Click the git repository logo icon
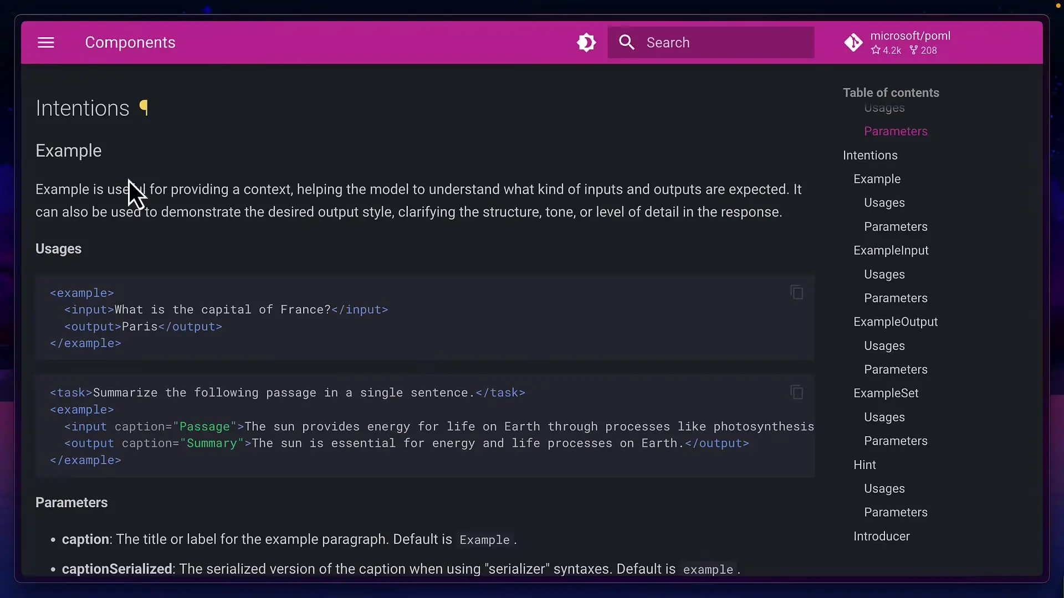Viewport: 1064px width, 598px height. pyautogui.click(x=853, y=43)
